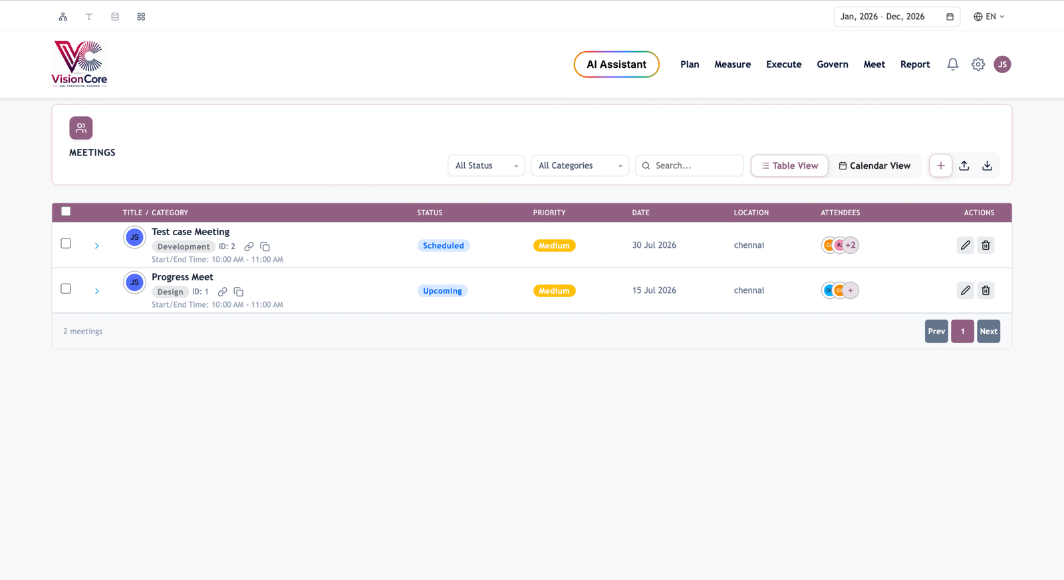Click the download icon in meetings toolbar
The height and width of the screenshot is (580, 1064).
pyautogui.click(x=988, y=165)
